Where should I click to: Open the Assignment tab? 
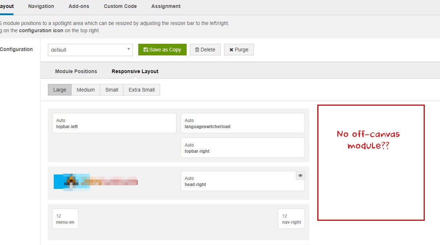tap(166, 6)
